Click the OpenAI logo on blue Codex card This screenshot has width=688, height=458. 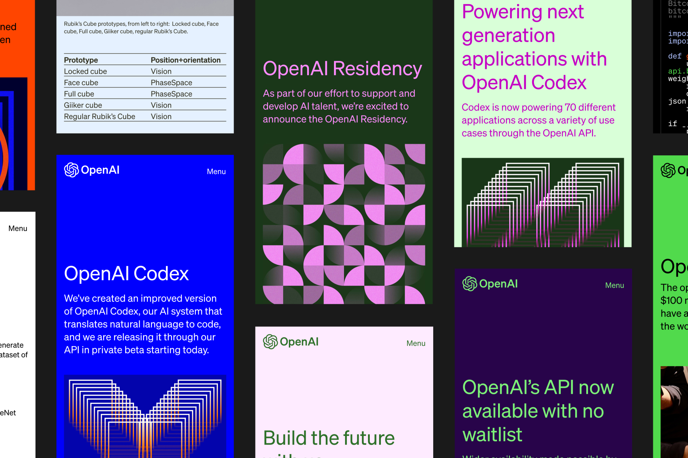pyautogui.click(x=92, y=170)
